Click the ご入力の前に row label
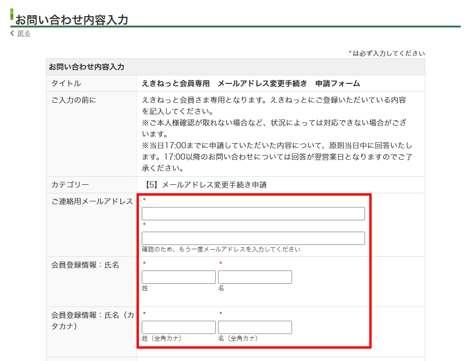This screenshot has width=466, height=361. (x=73, y=100)
